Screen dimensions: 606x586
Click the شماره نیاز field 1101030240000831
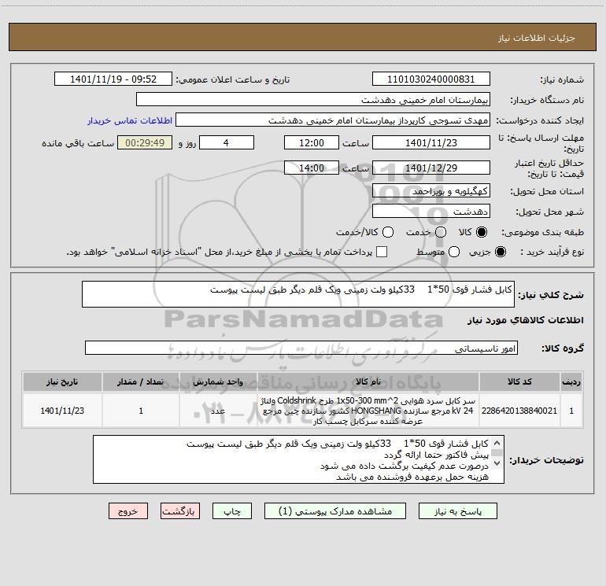431,79
